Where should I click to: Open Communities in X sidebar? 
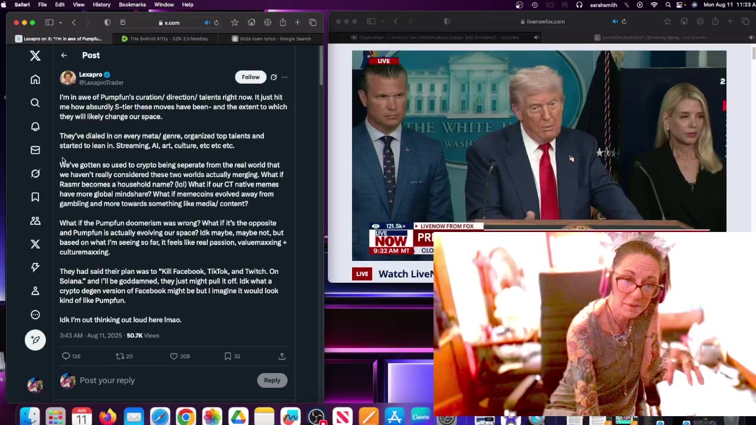pos(35,221)
